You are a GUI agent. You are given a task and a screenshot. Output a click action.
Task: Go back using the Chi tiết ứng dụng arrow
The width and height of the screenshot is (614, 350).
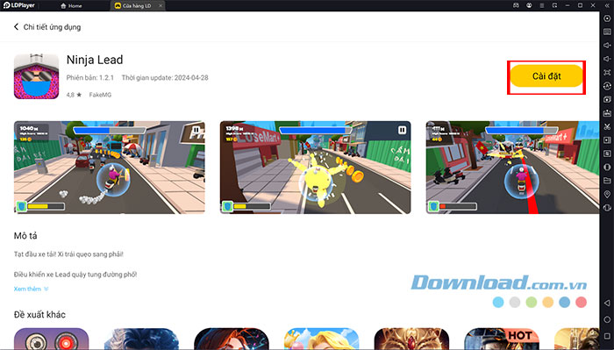point(16,26)
